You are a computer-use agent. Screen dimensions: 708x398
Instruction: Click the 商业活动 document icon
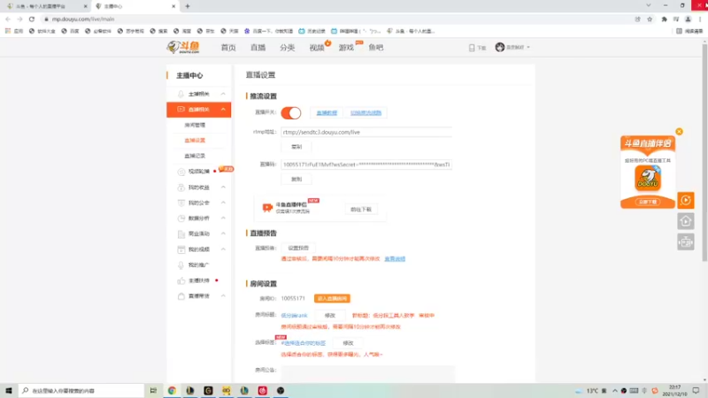181,233
